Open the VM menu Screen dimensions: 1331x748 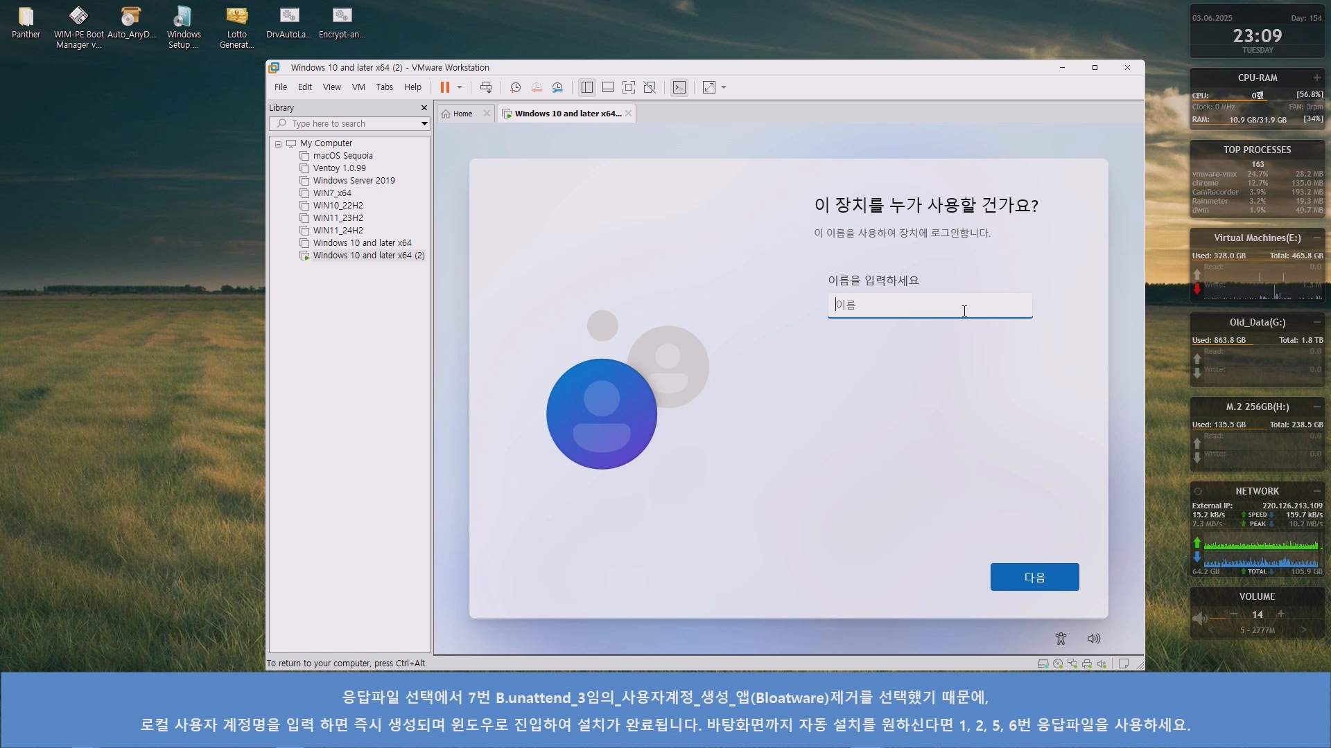(x=358, y=87)
